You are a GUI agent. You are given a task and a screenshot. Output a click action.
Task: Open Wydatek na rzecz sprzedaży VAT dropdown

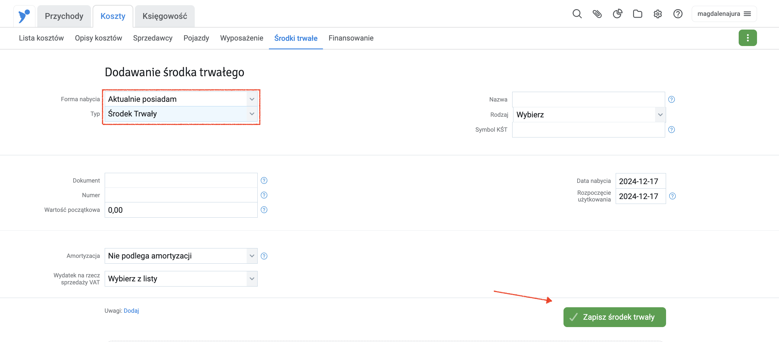[181, 279]
